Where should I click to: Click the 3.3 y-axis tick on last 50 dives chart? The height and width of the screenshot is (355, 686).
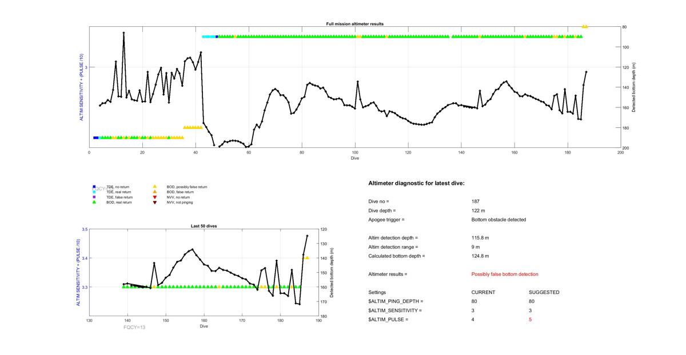[85, 287]
